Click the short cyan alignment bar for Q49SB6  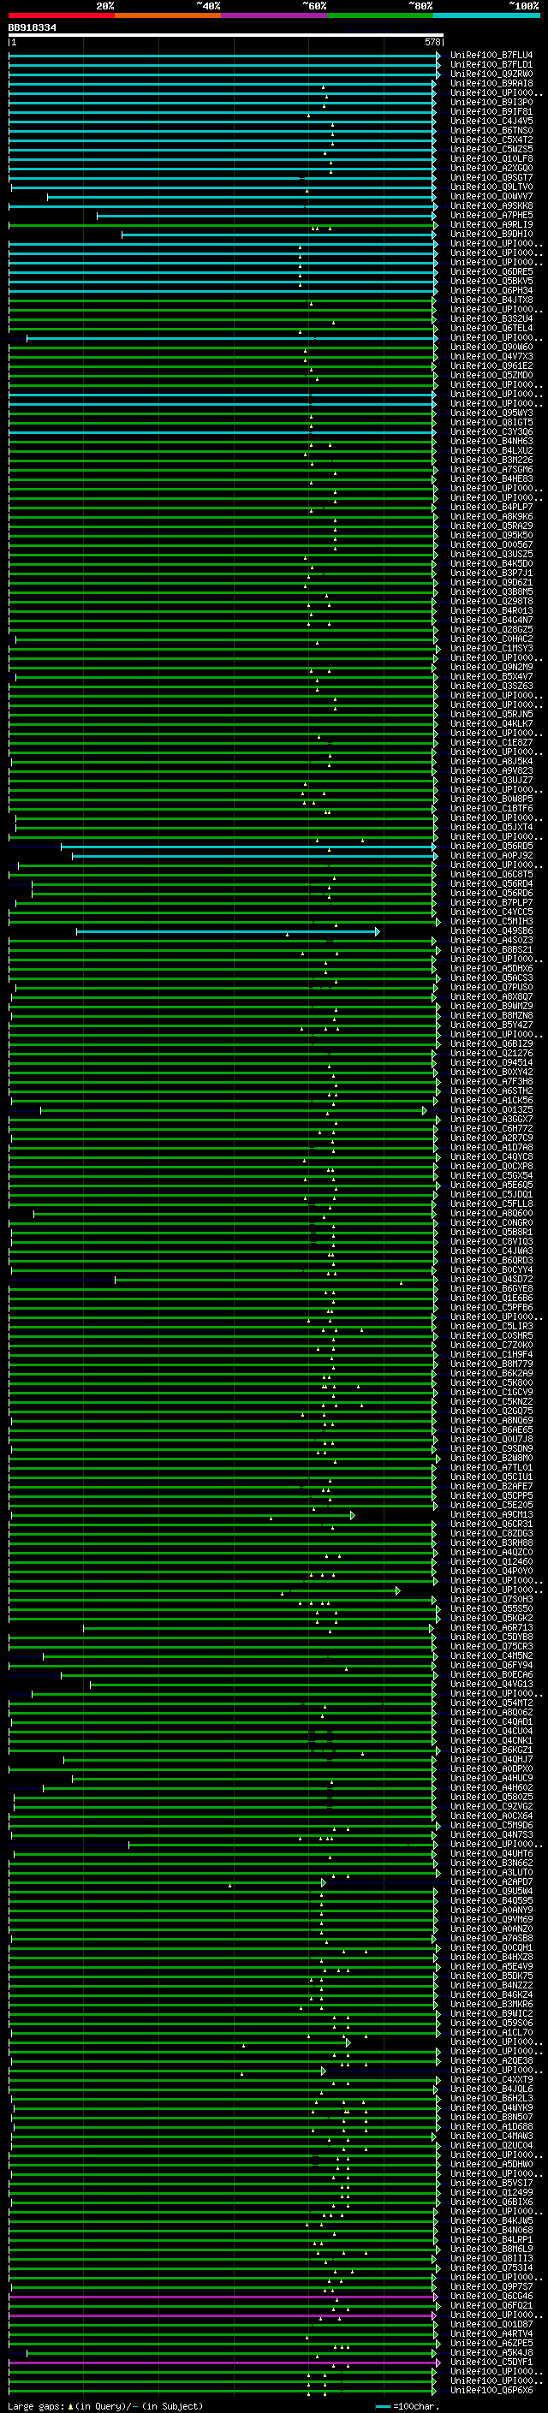[228, 931]
